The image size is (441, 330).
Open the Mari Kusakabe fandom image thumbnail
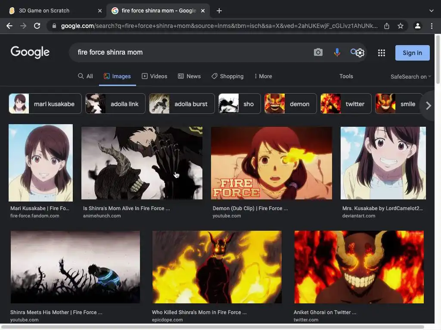[x=41, y=163]
